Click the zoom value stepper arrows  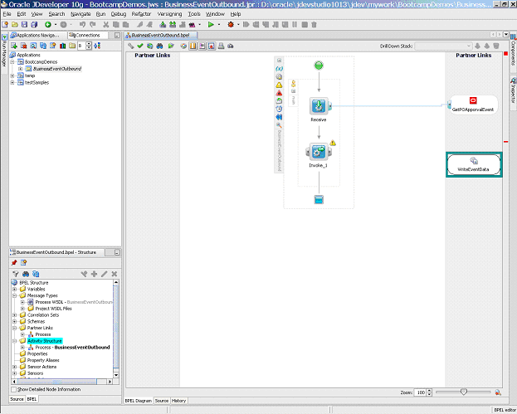pos(429,392)
